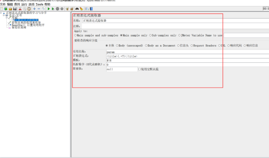Select 察看结果树 listener in tree
The width and height of the screenshot is (269, 158).
click(x=19, y=28)
